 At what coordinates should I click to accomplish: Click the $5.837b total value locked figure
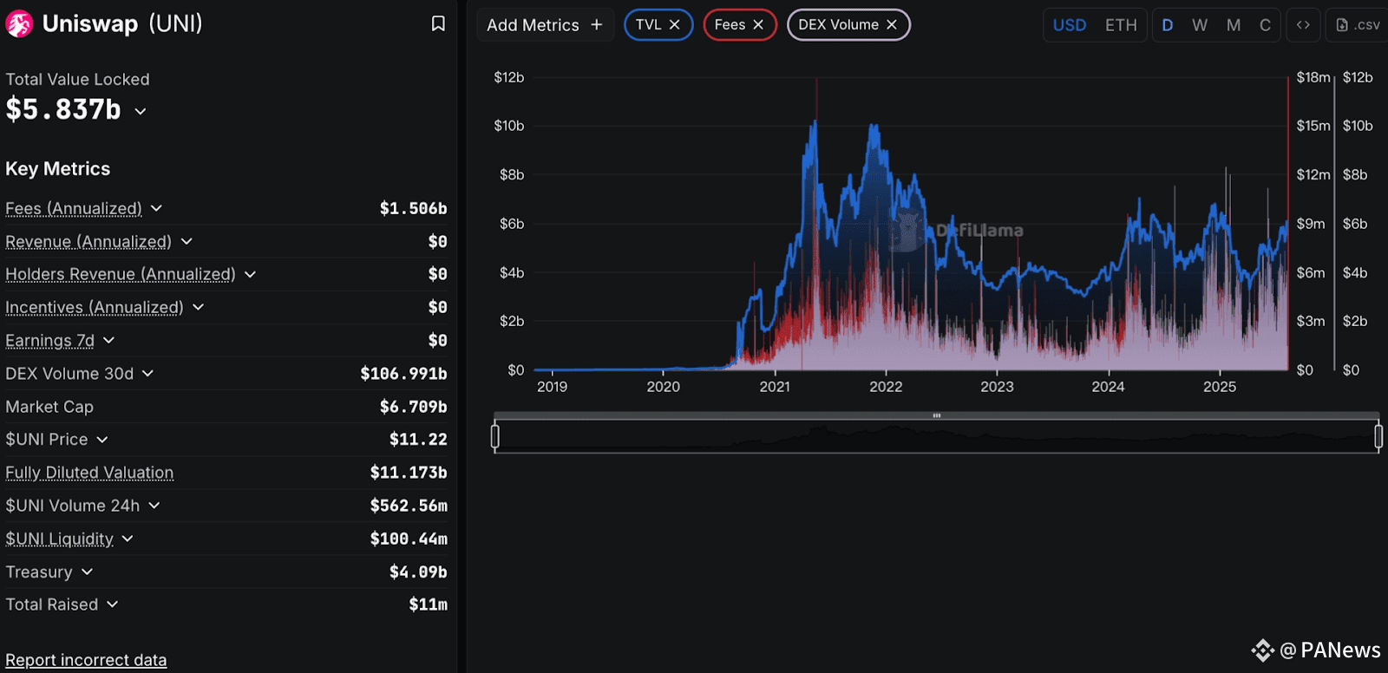pos(63,109)
